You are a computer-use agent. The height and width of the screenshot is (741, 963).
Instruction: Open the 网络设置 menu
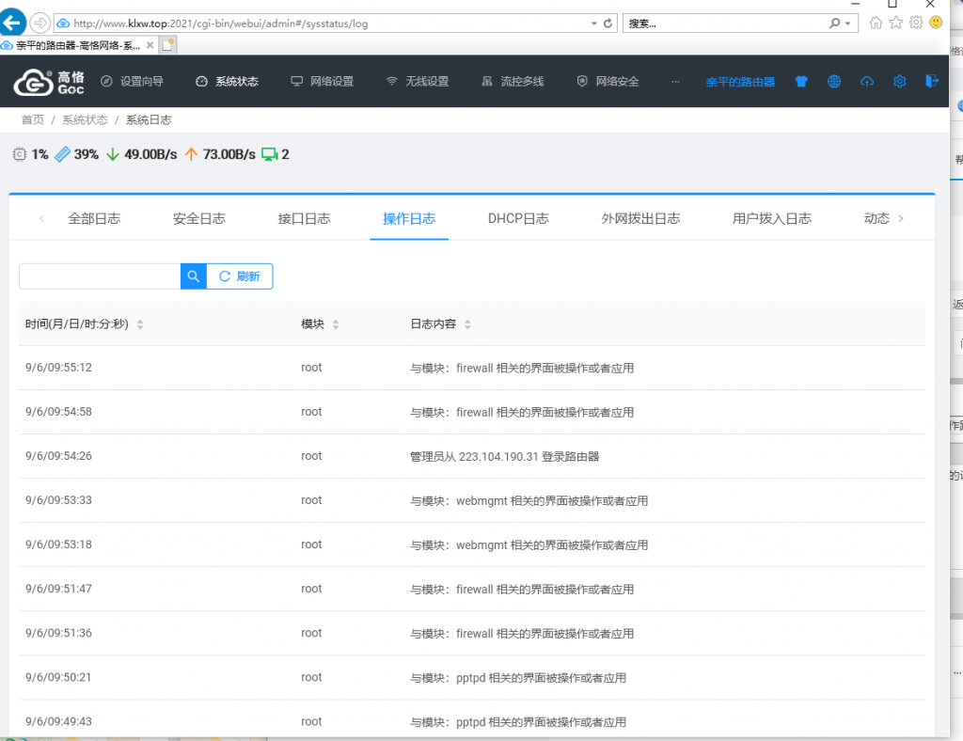tap(324, 82)
